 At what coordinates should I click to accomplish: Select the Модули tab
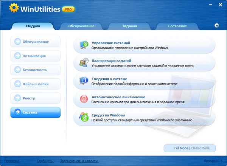33,26
